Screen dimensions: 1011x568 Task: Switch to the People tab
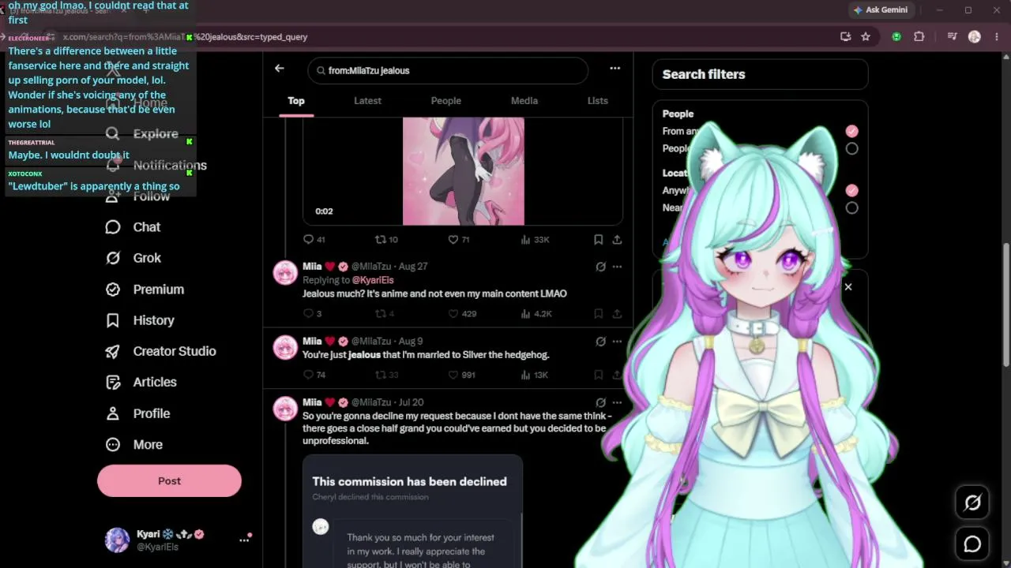point(446,101)
